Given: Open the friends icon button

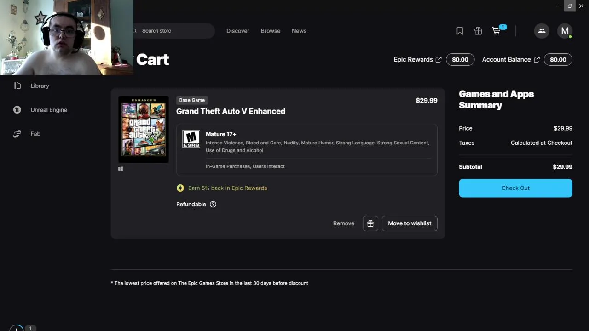Looking at the screenshot, I should (542, 31).
